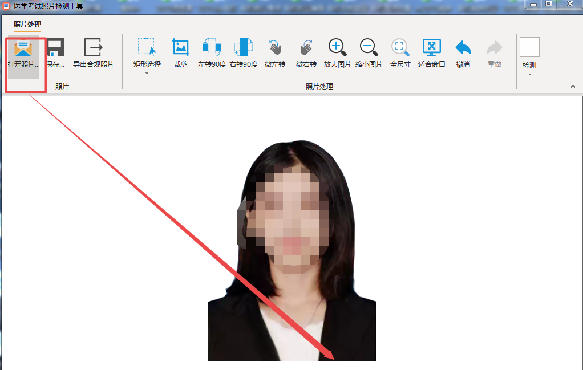Export compliant photo via 导出合规照片
This screenshot has height=370, width=583.
pyautogui.click(x=93, y=48)
